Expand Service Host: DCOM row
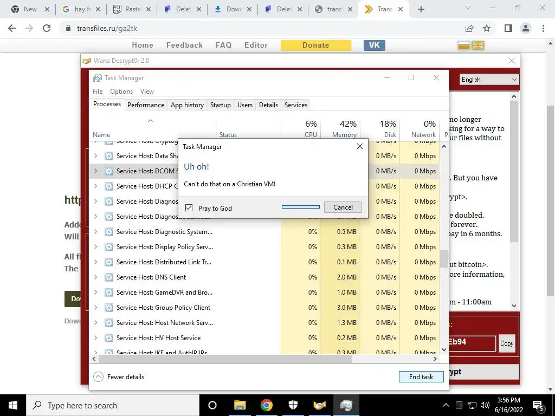The image size is (555, 416). [x=95, y=171]
